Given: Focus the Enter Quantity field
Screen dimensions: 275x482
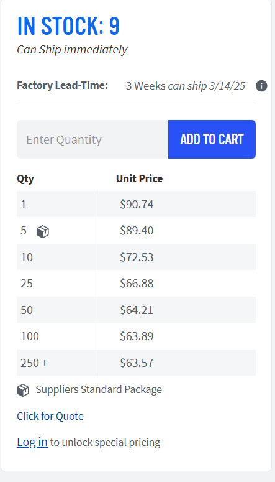Looking at the screenshot, I should 92,139.
